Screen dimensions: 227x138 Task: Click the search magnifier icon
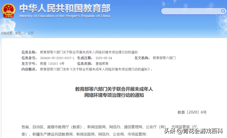(223, 11)
